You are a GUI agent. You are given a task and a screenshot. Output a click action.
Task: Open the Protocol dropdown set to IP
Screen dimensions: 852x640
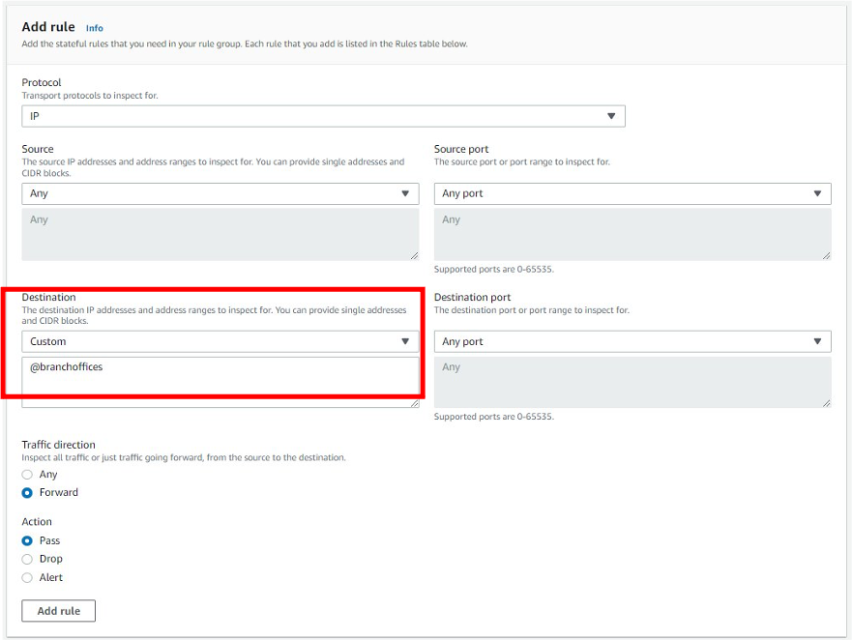(x=326, y=115)
